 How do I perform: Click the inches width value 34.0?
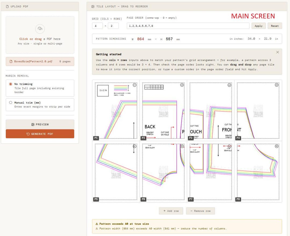[251, 39]
